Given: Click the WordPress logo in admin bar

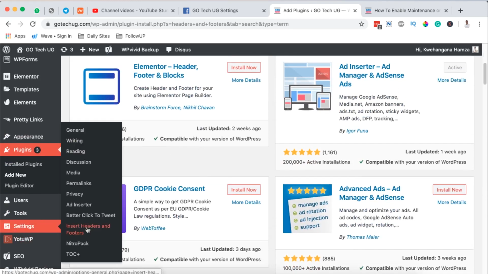Looking at the screenshot, I should [x=6, y=50].
